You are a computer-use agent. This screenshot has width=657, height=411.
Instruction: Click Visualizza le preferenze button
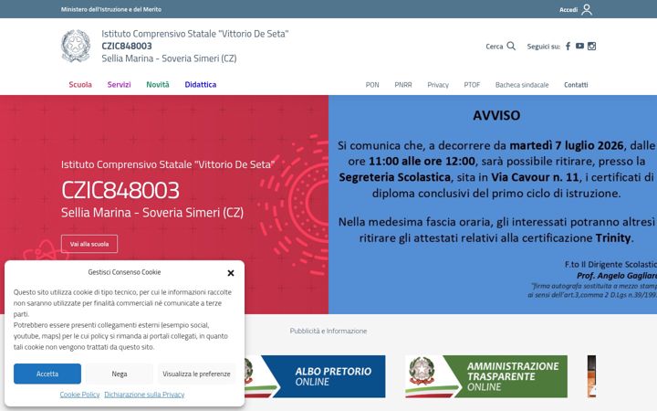click(x=196, y=374)
